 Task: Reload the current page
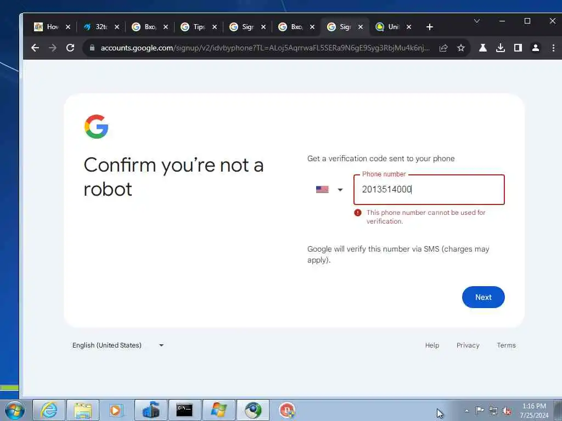point(70,48)
